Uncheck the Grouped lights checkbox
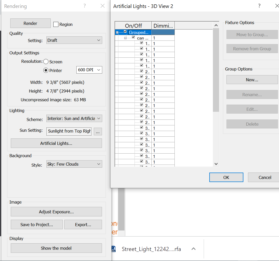Image resolution: width=279 pixels, height=261 pixels. point(125,32)
